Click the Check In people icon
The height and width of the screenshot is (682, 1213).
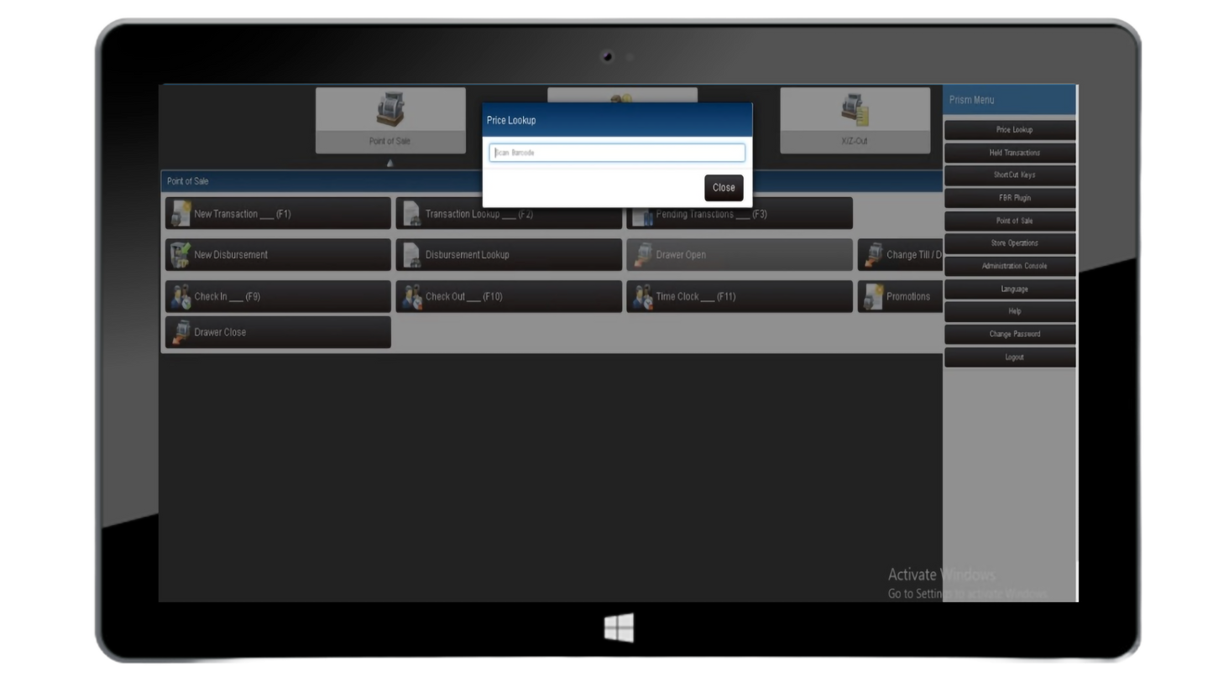pos(180,297)
